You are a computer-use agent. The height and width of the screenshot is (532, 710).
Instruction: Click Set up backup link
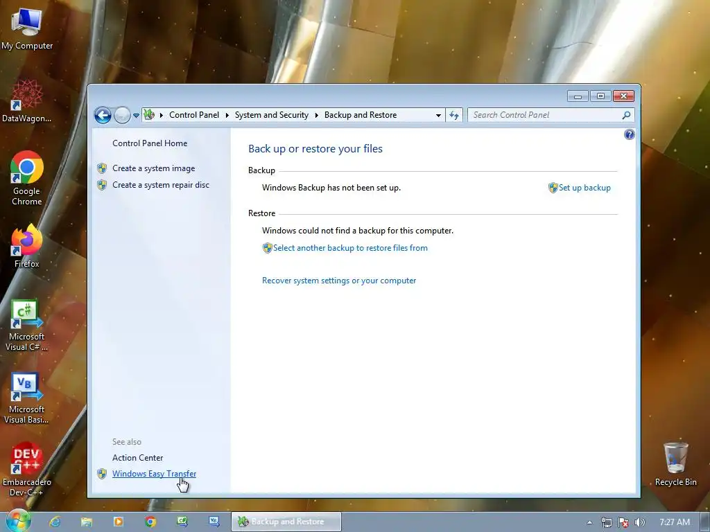(585, 188)
